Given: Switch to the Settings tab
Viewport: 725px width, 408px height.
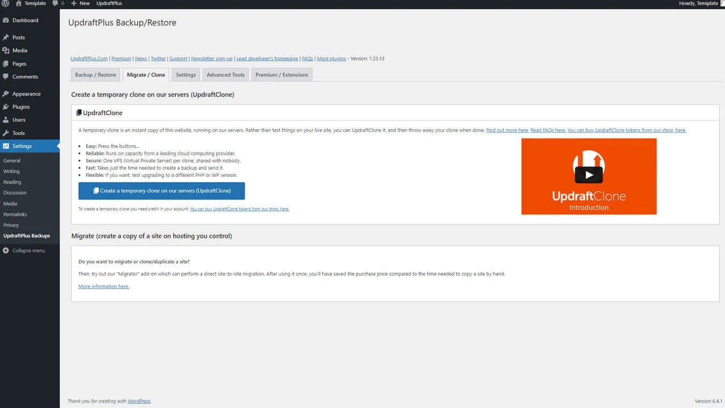Looking at the screenshot, I should (186, 75).
